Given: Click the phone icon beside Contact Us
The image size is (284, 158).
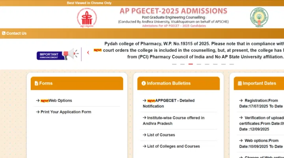Looking at the screenshot, I should [x=4, y=34].
